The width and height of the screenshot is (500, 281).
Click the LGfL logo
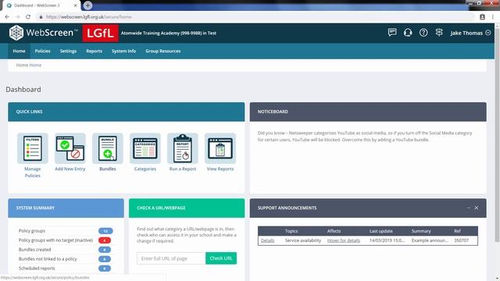point(101,33)
